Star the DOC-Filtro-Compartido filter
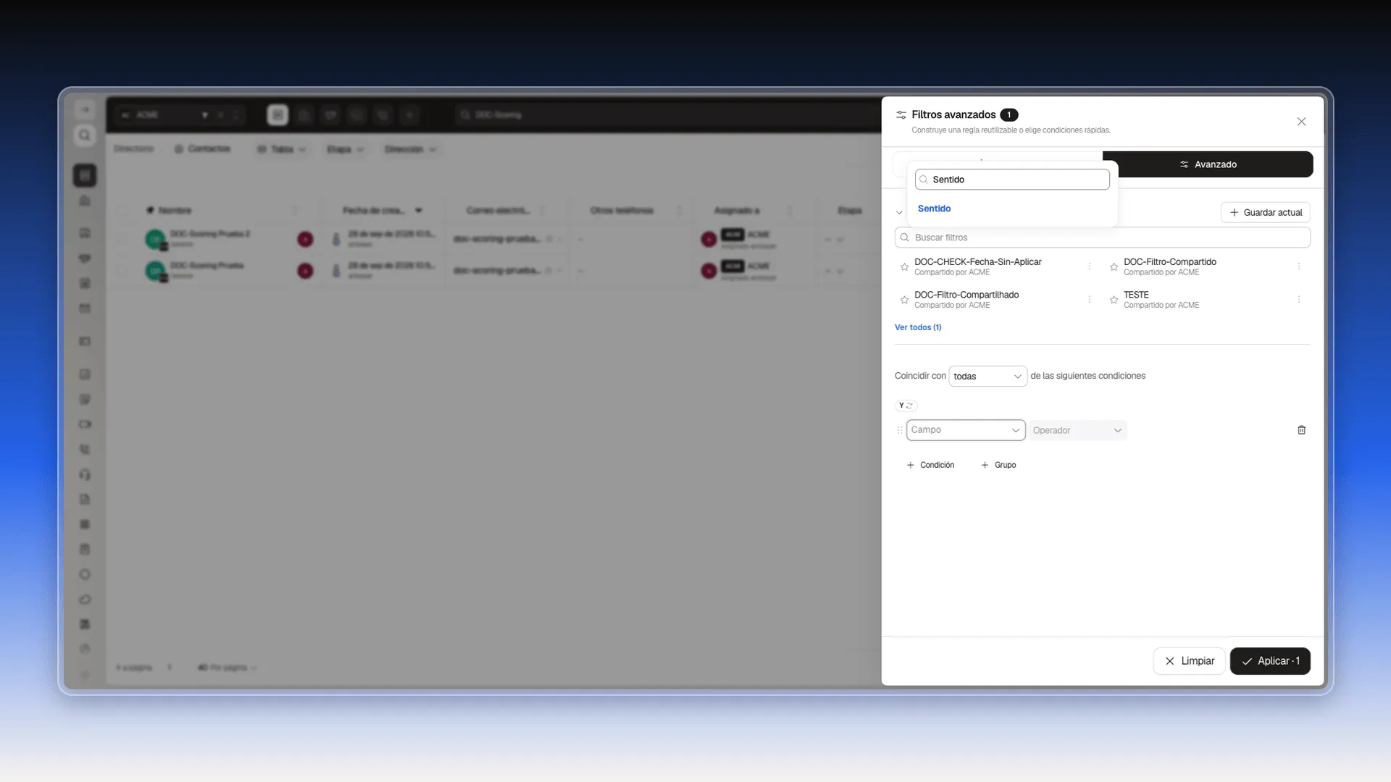The width and height of the screenshot is (1391, 782). (x=1114, y=267)
